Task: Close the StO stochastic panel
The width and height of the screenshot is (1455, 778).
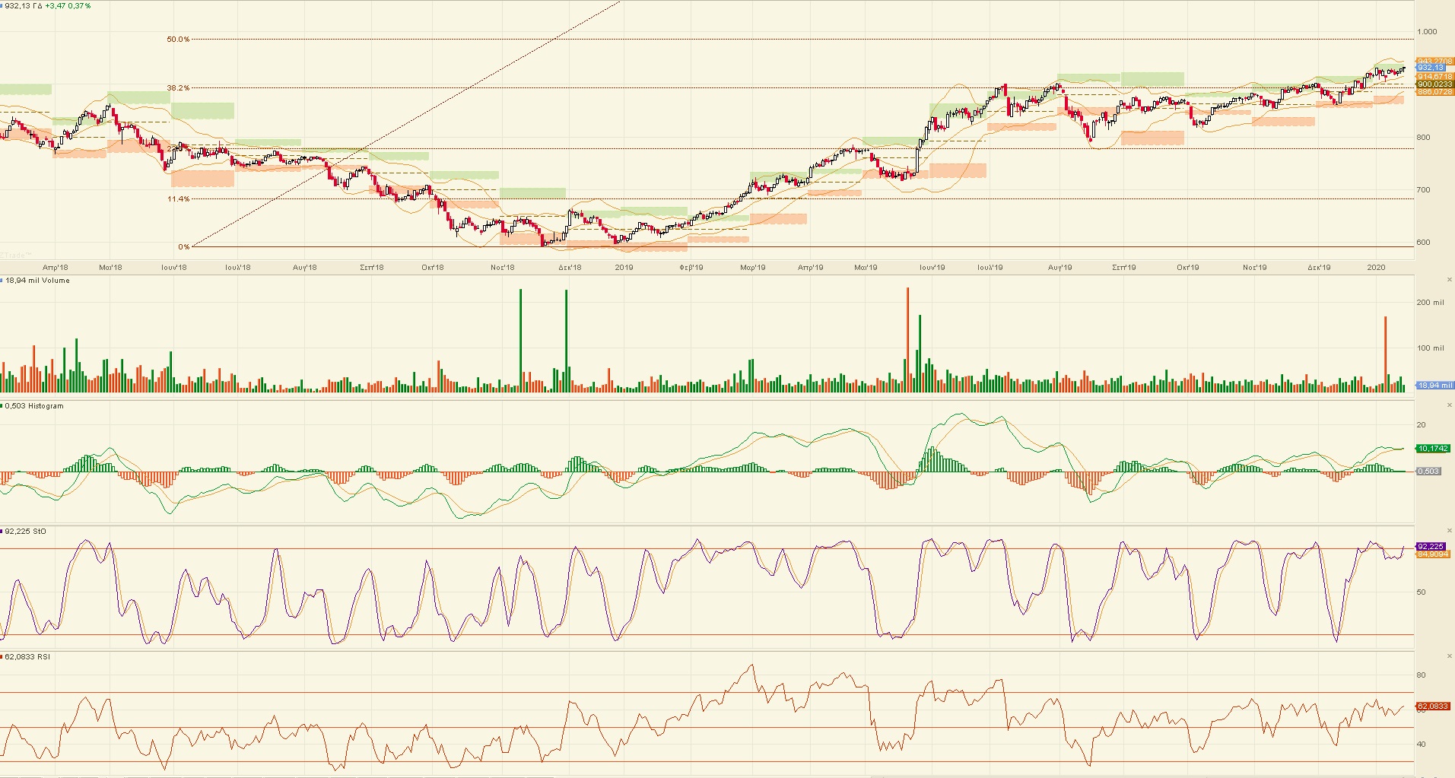Action: point(1449,532)
